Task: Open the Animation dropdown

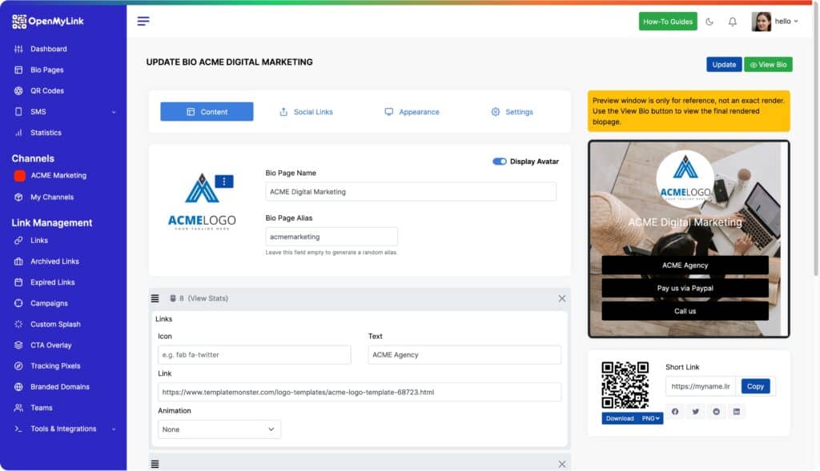Action: point(219,429)
